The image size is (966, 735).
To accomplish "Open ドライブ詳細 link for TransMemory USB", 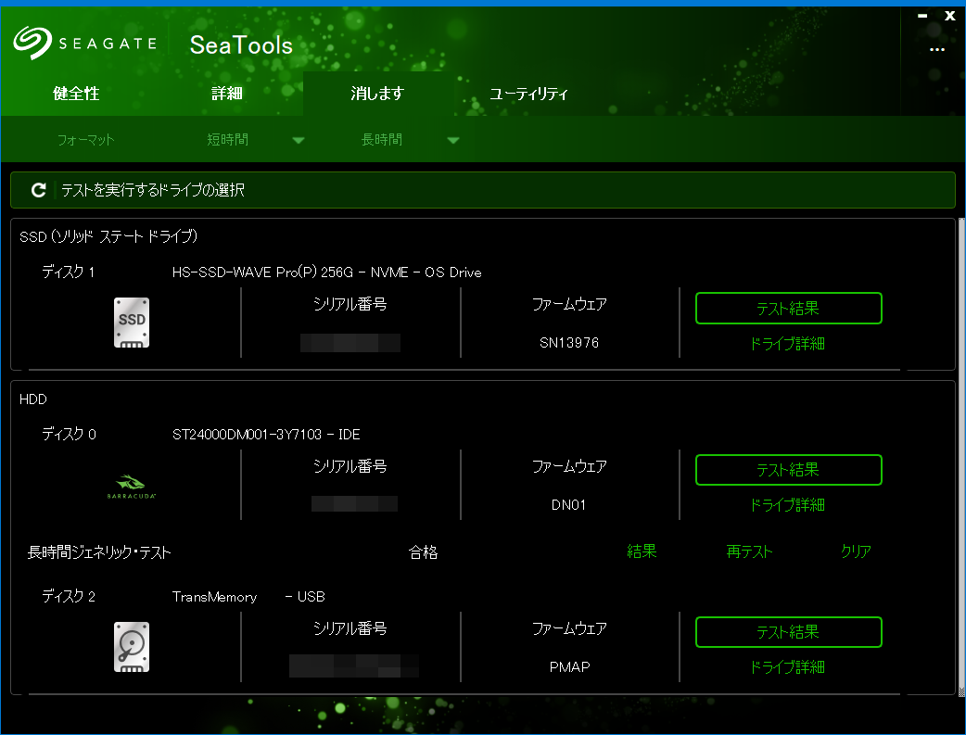I will (x=787, y=667).
